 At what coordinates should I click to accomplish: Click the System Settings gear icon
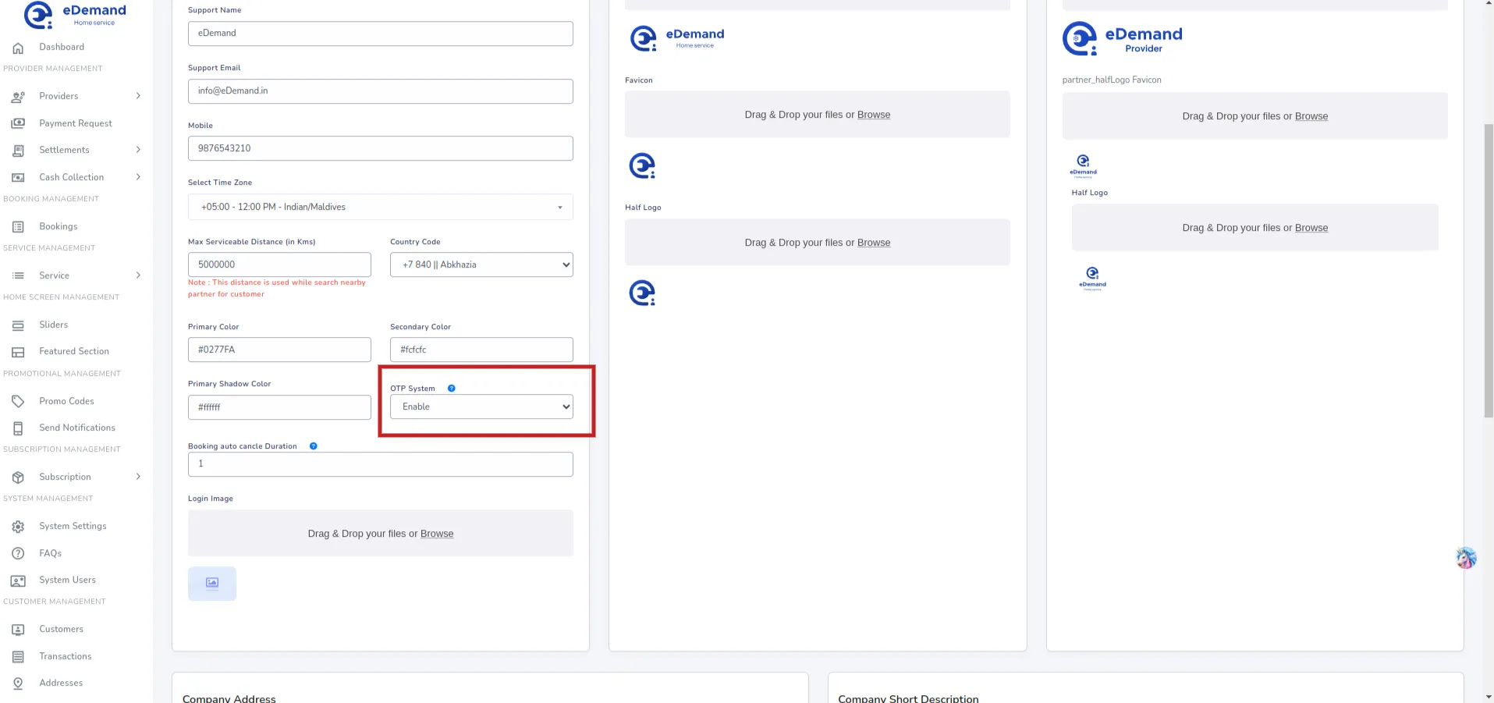[18, 527]
